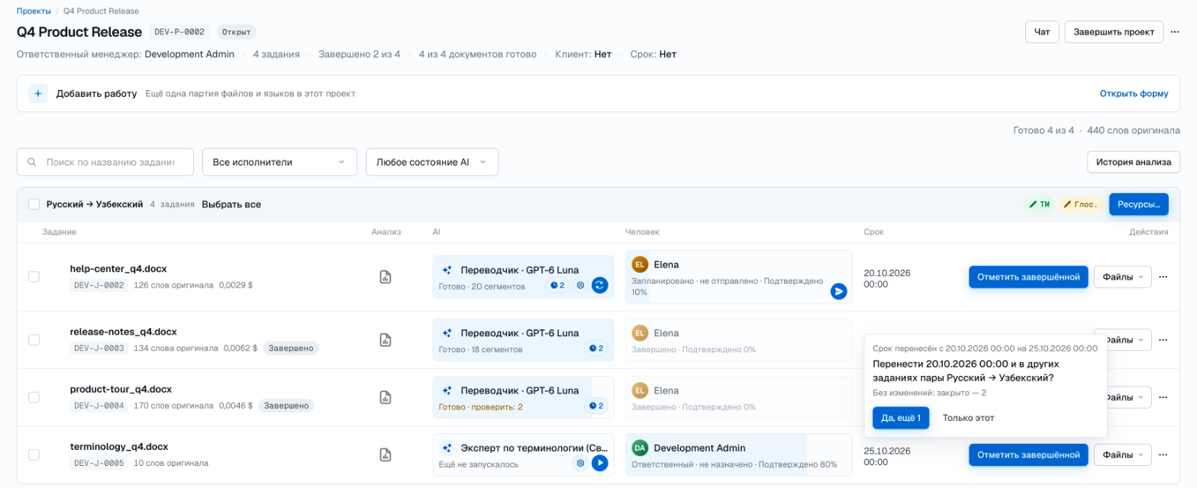Image resolution: width=1197 pixels, height=488 pixels.
Task: Click the plus icon next to Добавить работу
Action: click(x=38, y=93)
